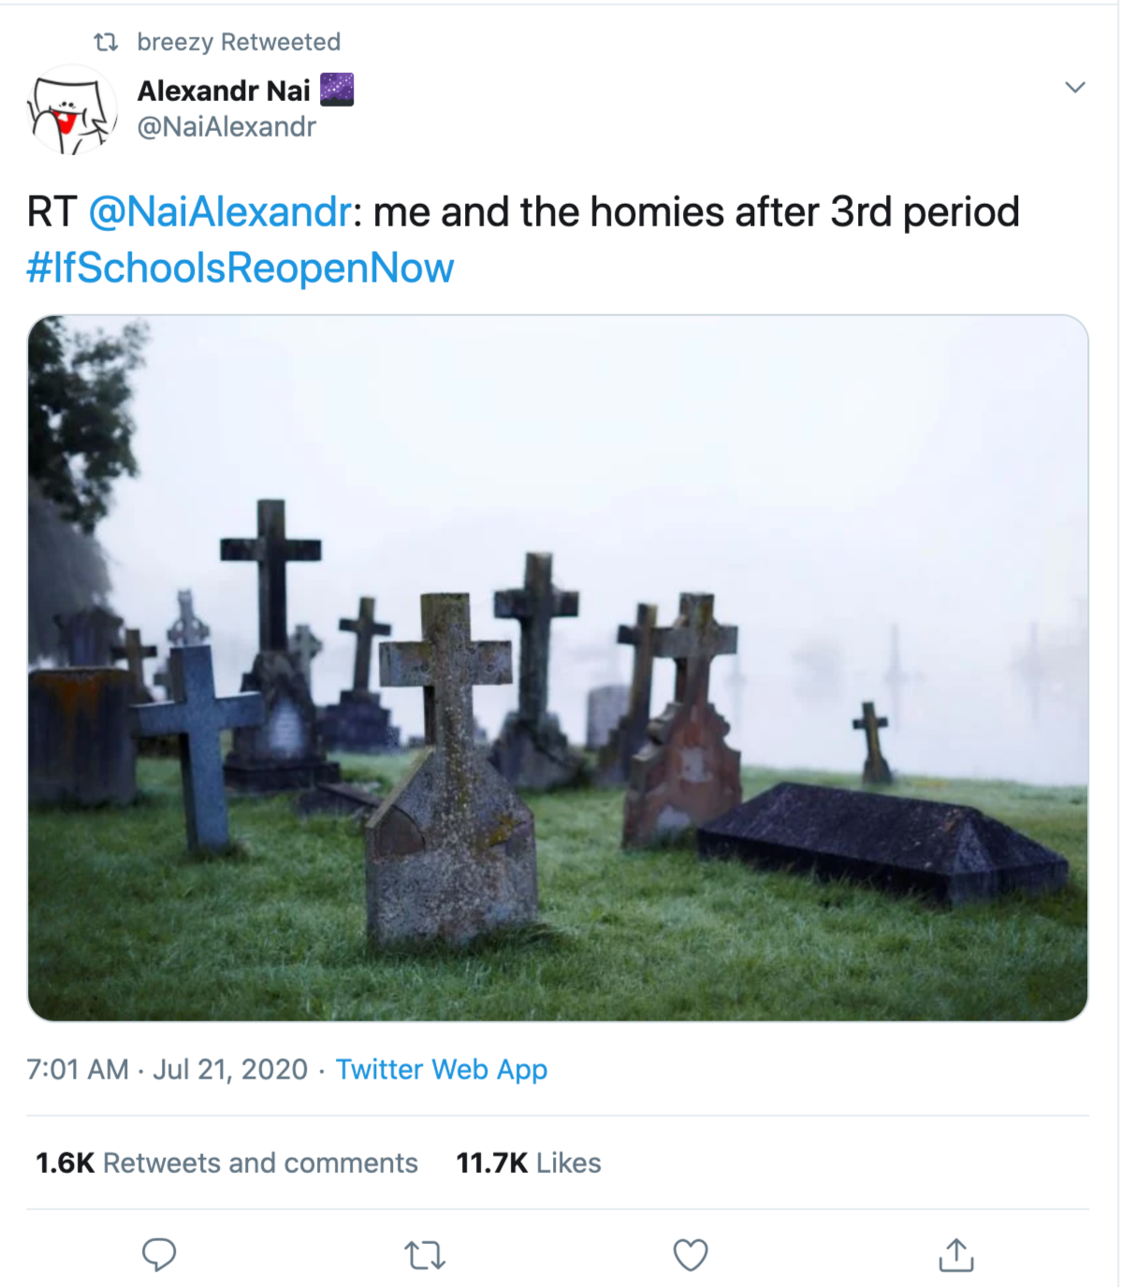Open the "breezy Retweeted" link
Viewport: 1121px width, 1287px height.
[239, 42]
